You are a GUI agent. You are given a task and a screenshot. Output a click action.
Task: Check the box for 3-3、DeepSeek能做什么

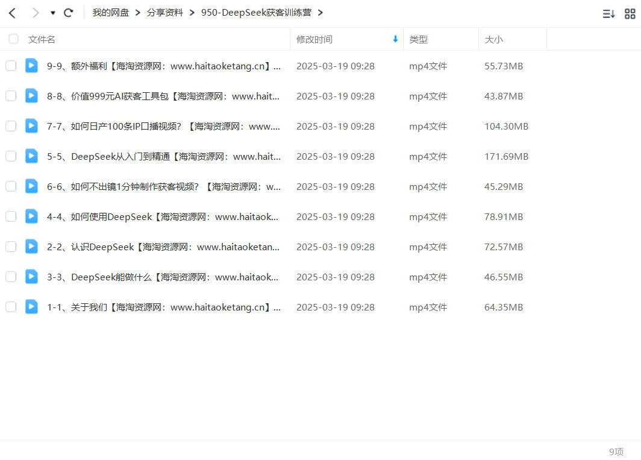(11, 277)
